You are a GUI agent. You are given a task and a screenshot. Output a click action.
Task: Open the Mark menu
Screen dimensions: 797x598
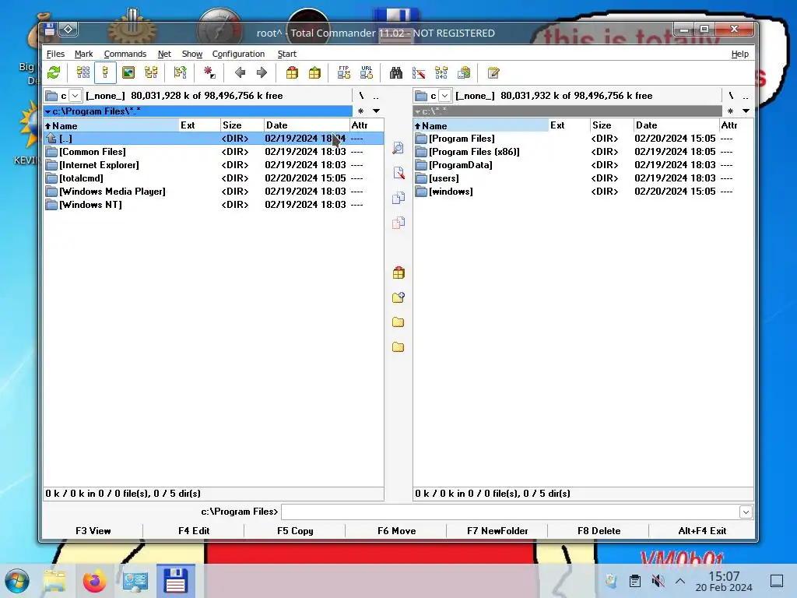pyautogui.click(x=83, y=54)
